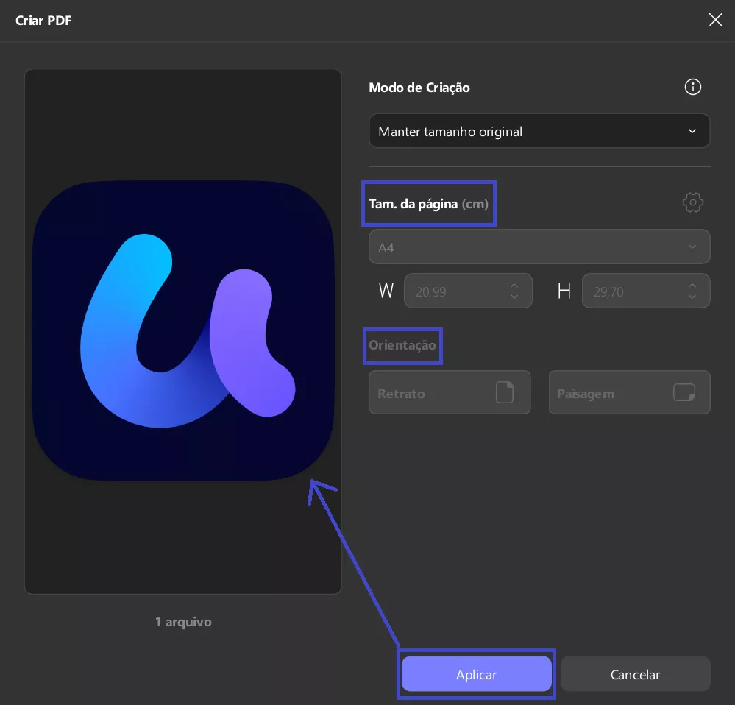735x705 pixels.
Task: Increase the height with up arrow
Action: [x=692, y=286]
